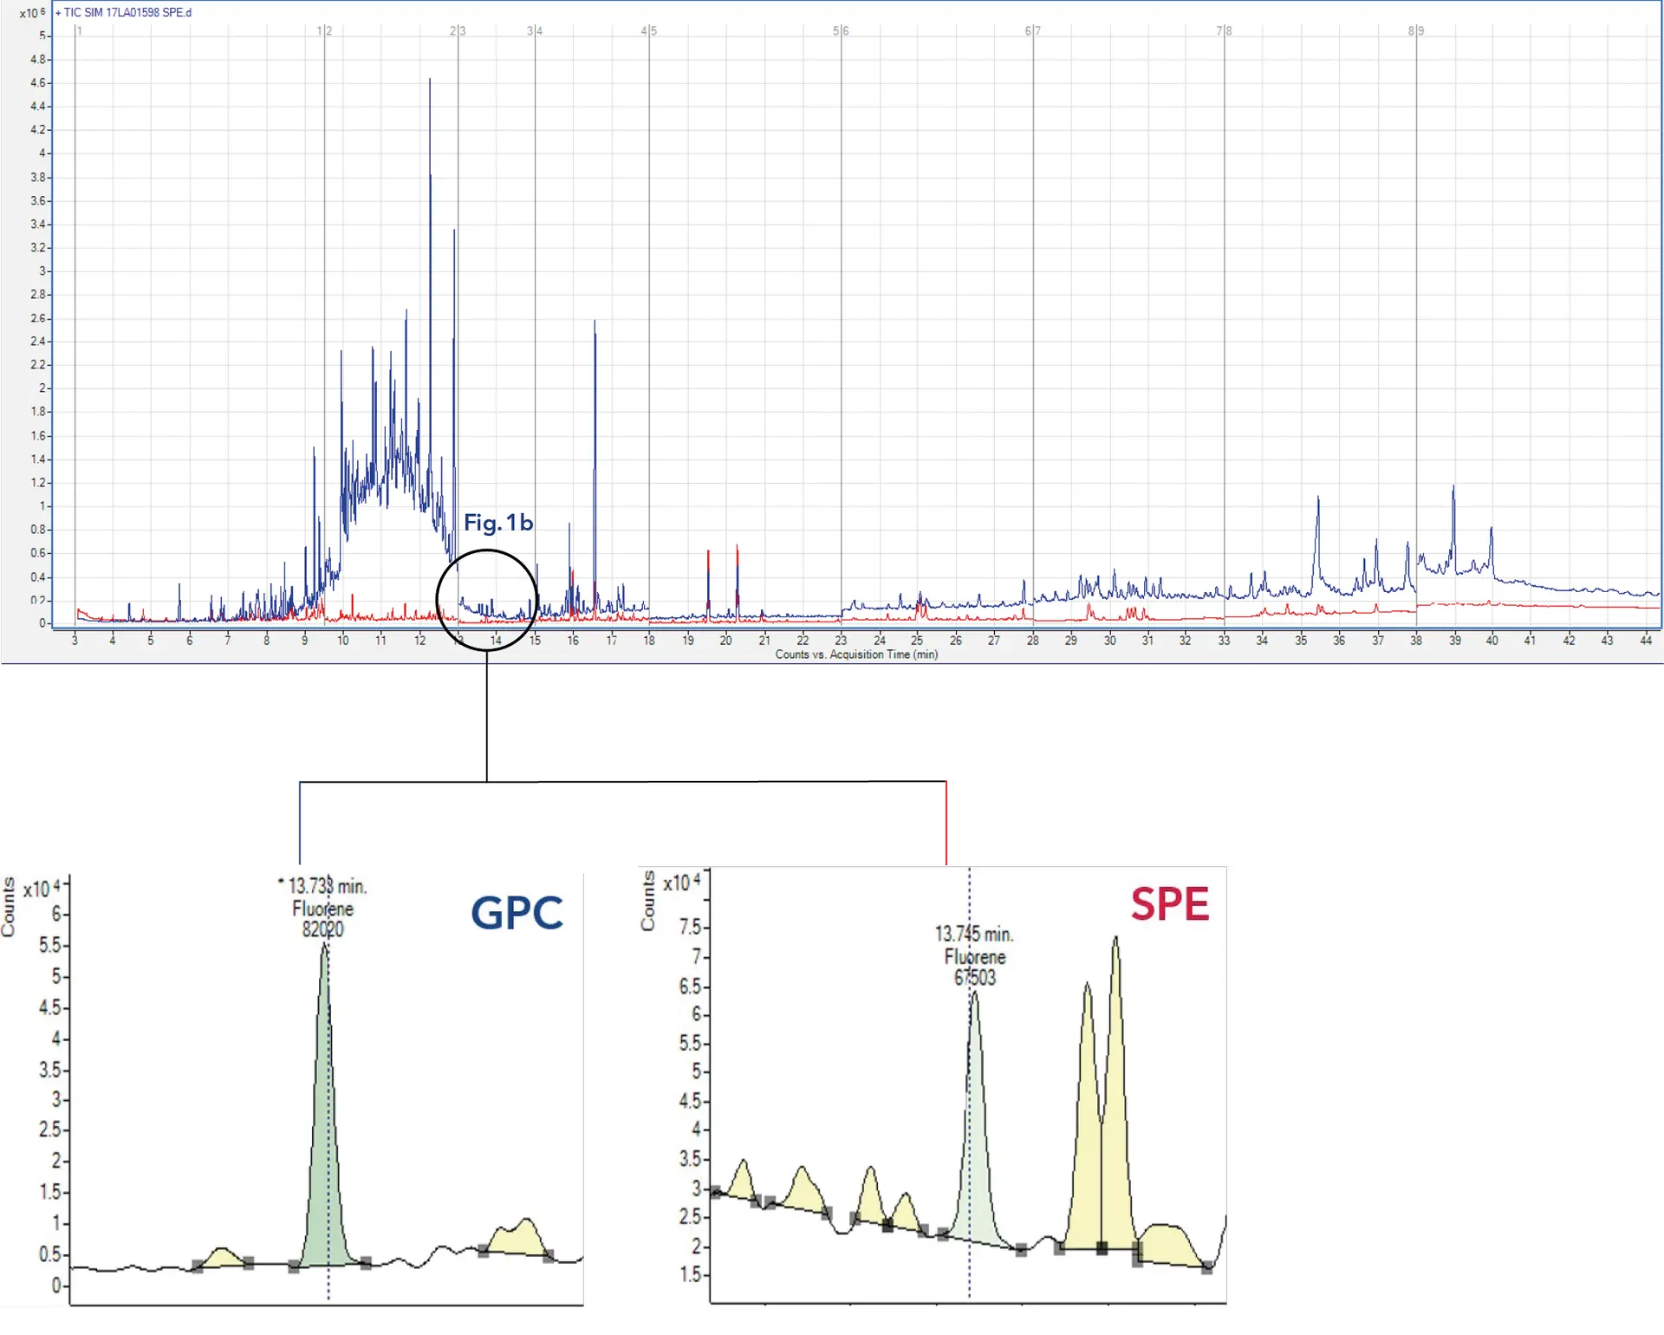Select the Fluorene peak annotation in SPE panel
Screen dimensions: 1664x1335
(974, 957)
